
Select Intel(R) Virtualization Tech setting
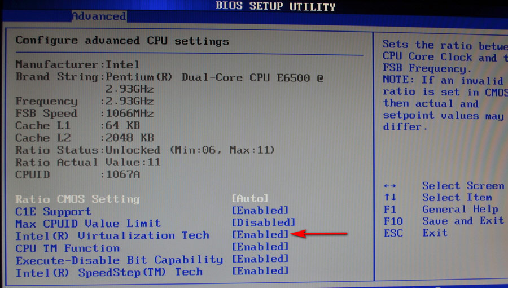112,235
